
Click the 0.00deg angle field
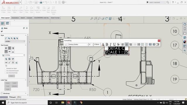click(14, 55)
